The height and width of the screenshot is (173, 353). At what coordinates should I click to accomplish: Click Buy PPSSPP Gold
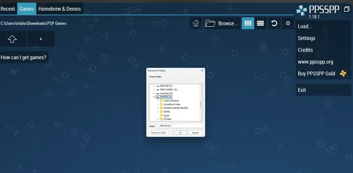point(323,74)
